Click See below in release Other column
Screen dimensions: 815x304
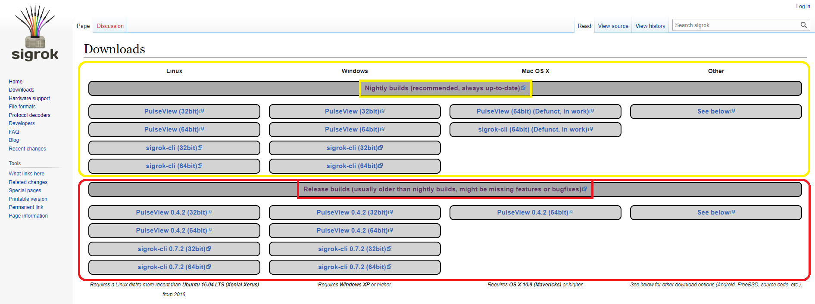click(x=716, y=212)
